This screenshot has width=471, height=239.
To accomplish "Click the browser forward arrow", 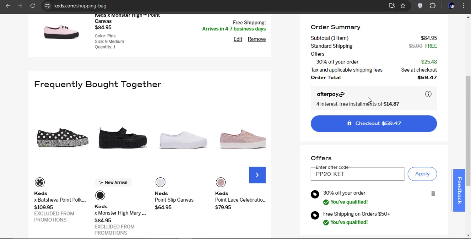I will click(x=20, y=6).
